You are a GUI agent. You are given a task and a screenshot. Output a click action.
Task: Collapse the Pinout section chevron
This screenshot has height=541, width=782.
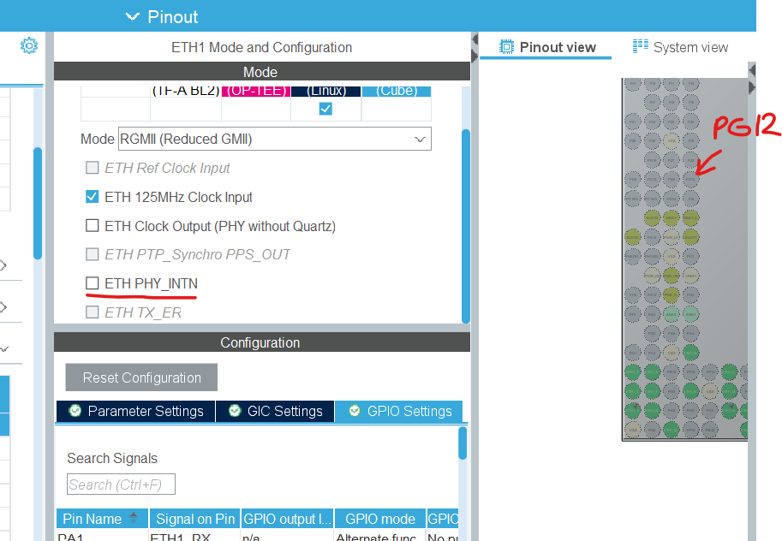click(x=132, y=16)
